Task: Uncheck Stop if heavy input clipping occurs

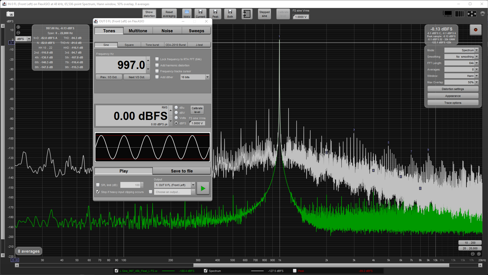Action: click(x=98, y=192)
